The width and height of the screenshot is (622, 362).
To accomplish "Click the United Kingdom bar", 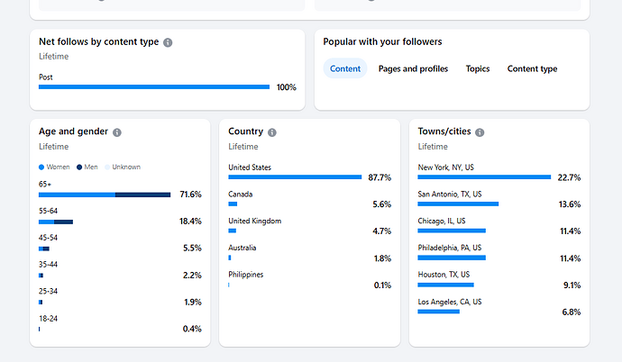I will 232,231.
